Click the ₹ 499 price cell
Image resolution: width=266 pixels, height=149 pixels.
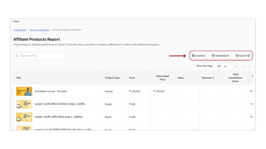[x=132, y=117]
